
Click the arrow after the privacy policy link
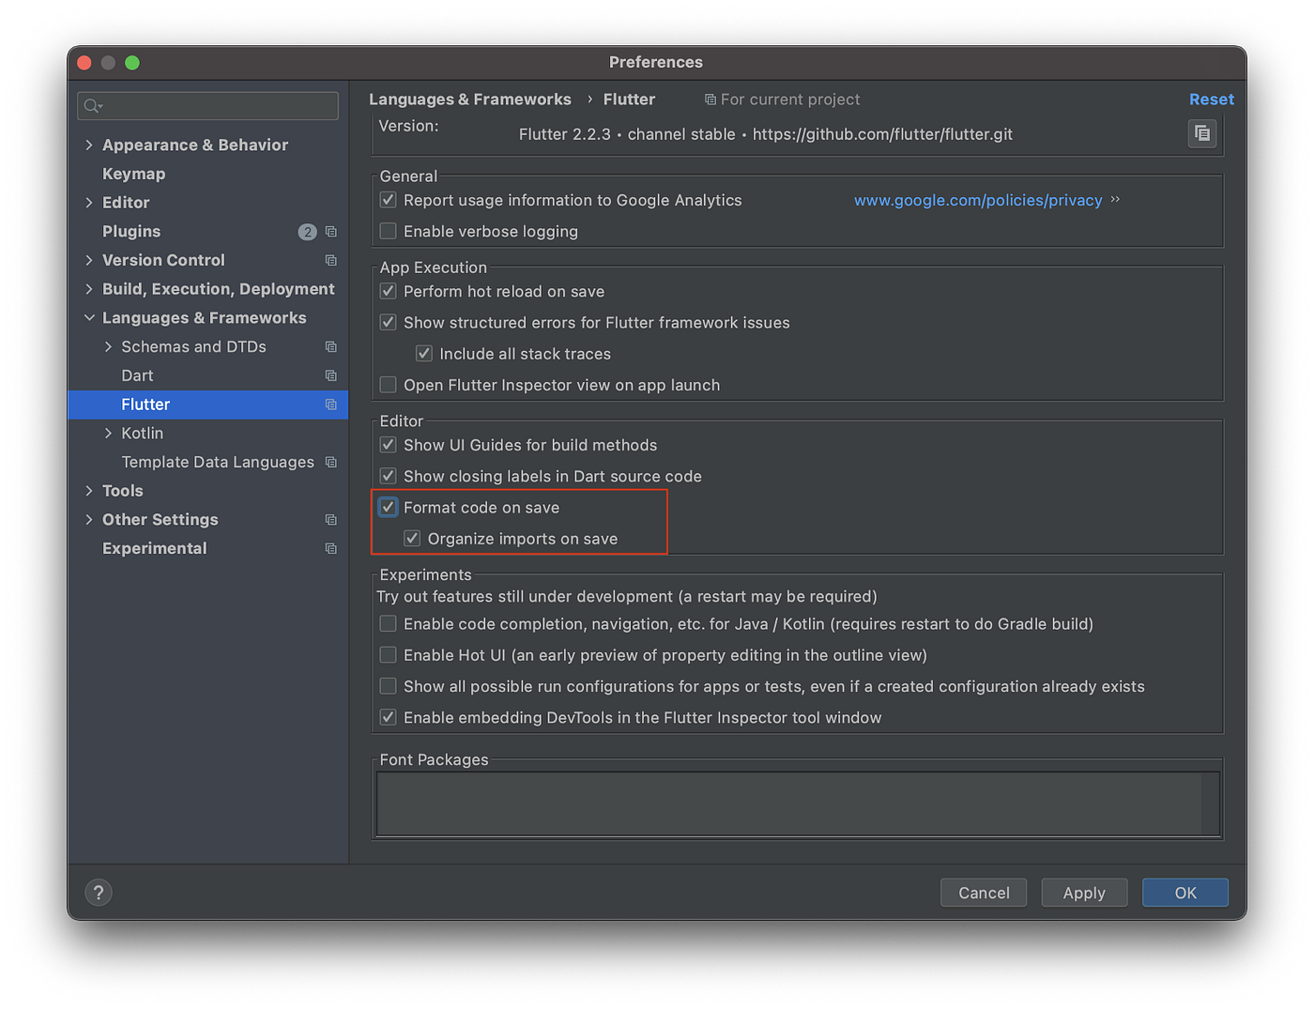click(x=1115, y=199)
